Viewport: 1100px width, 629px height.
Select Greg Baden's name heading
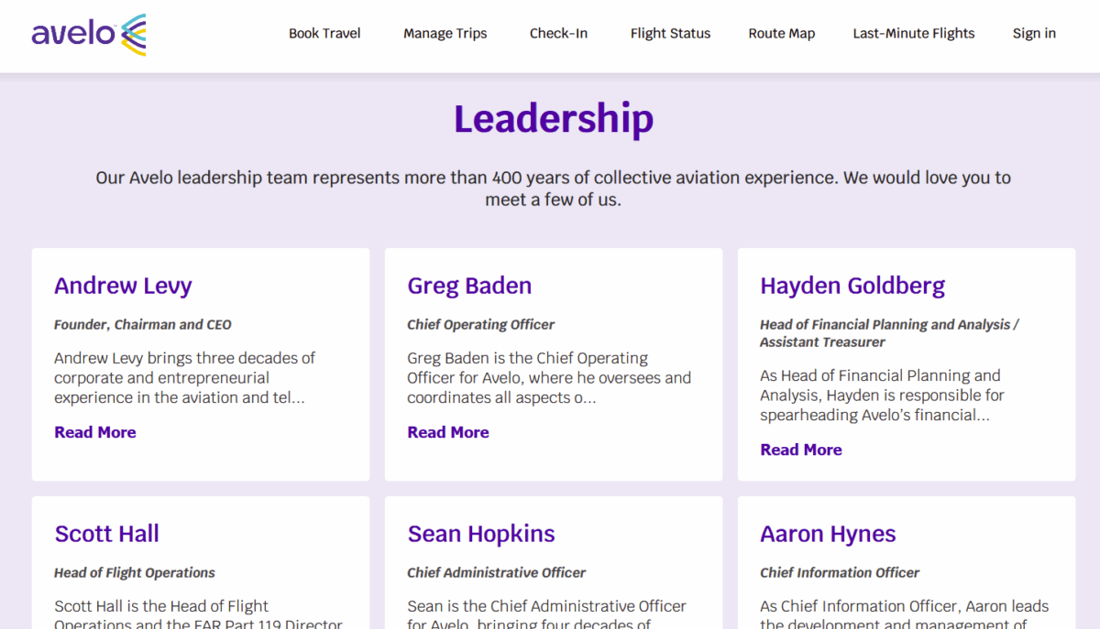click(469, 286)
